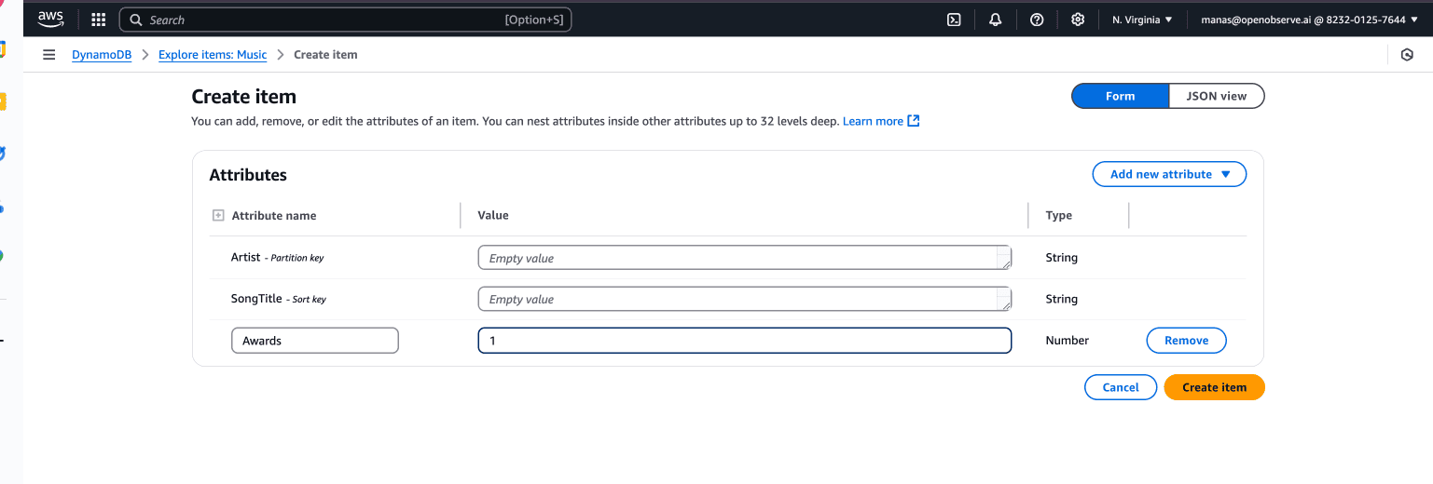This screenshot has width=1433, height=484.
Task: Open the help question mark icon
Action: 1037,20
